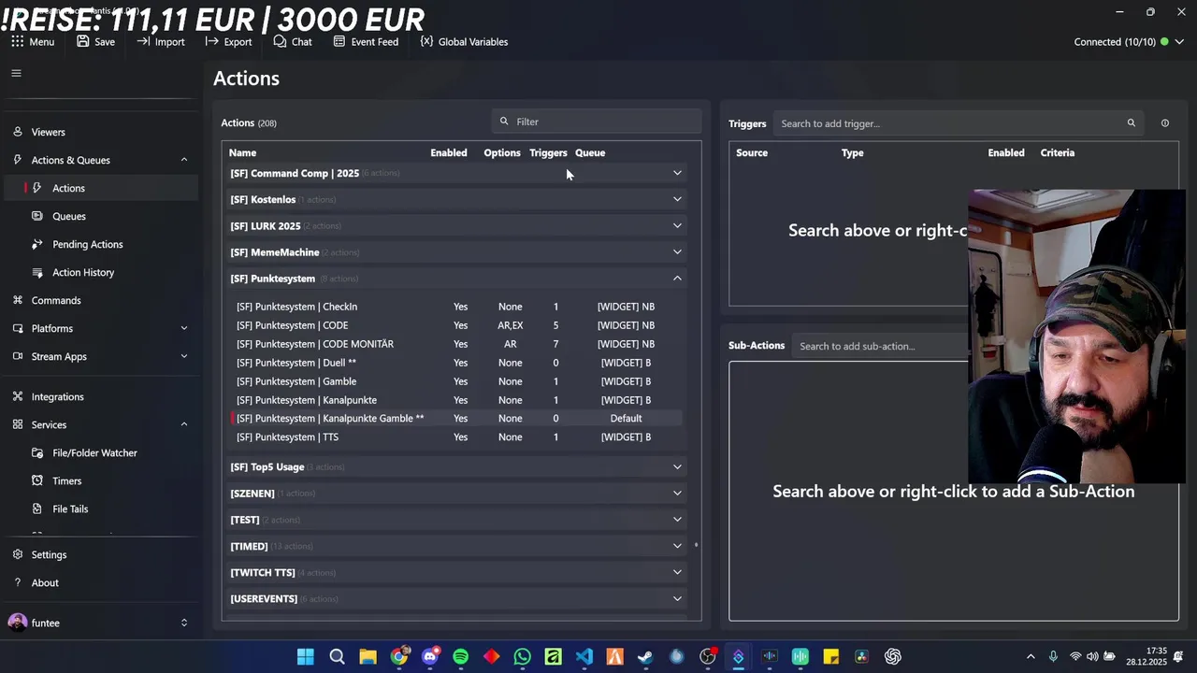Open Viewers in the sidebar
The width and height of the screenshot is (1197, 673).
(x=99, y=132)
